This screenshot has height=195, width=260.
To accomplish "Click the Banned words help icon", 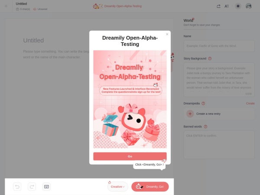I will (x=205, y=127).
